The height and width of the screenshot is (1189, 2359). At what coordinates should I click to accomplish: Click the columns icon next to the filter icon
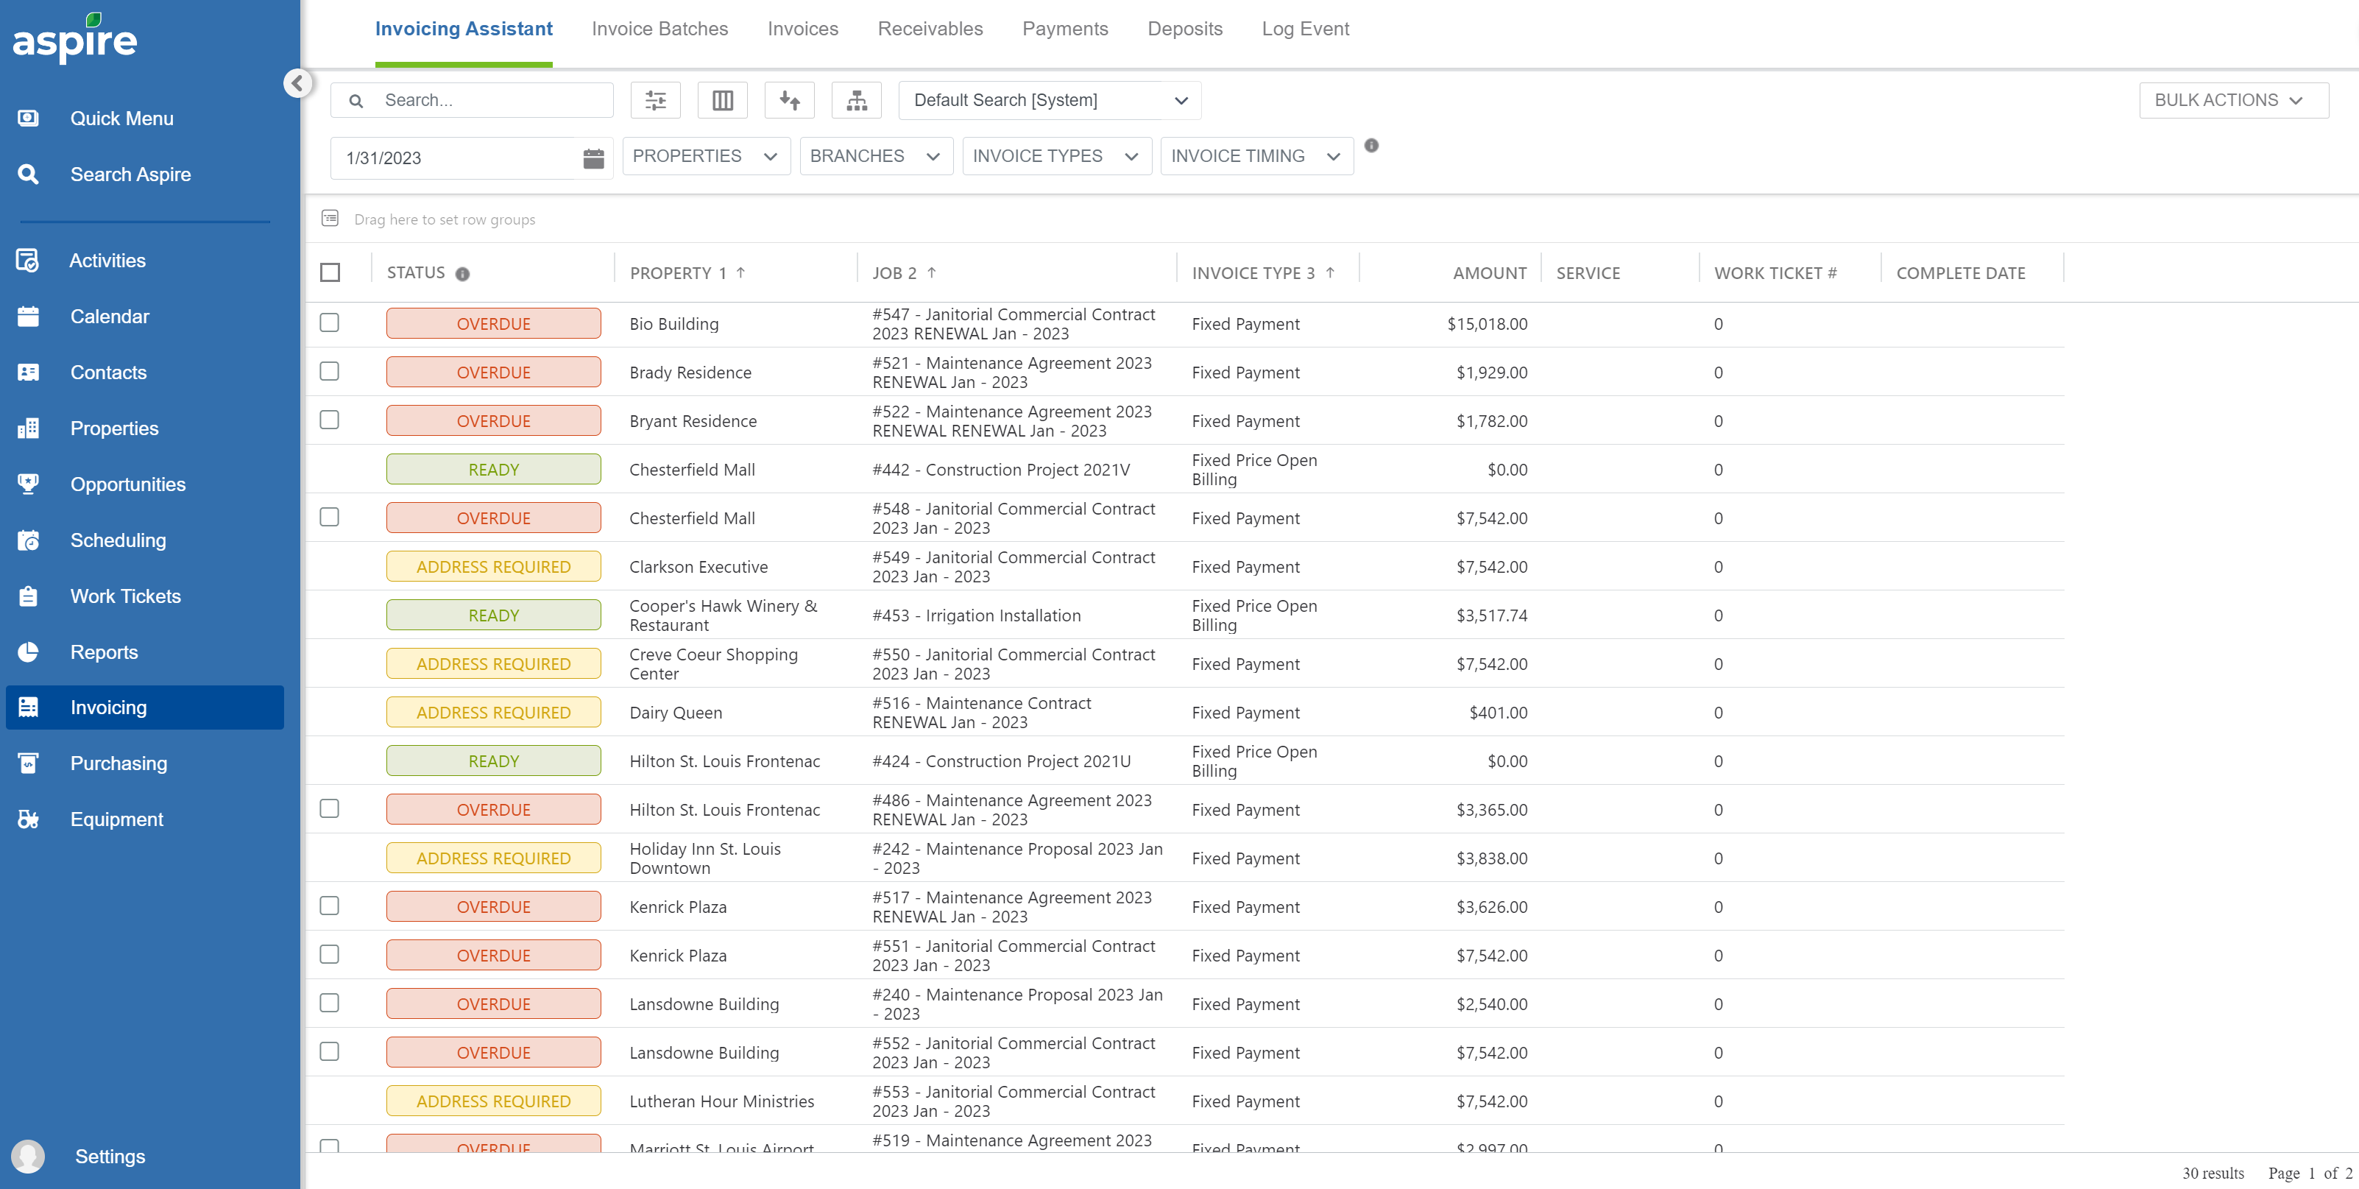point(723,100)
